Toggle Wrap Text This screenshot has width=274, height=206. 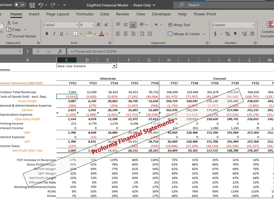[179, 25]
